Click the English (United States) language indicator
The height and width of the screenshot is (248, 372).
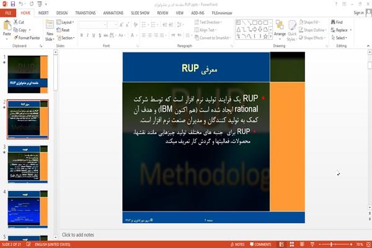click(53, 244)
